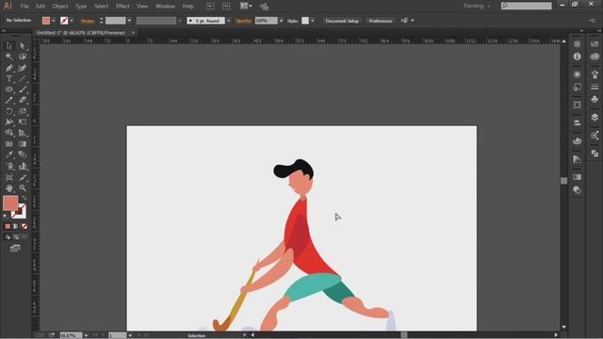Open the Arrange Documents dropdown
This screenshot has width=603, height=339.
tap(246, 7)
